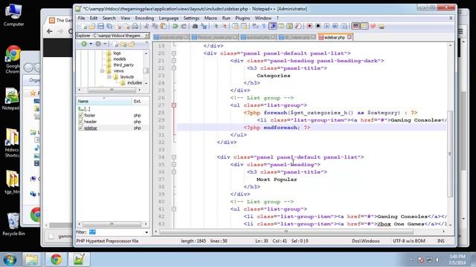
Task: Collapse the layouts folder tree node
Action: point(109,77)
